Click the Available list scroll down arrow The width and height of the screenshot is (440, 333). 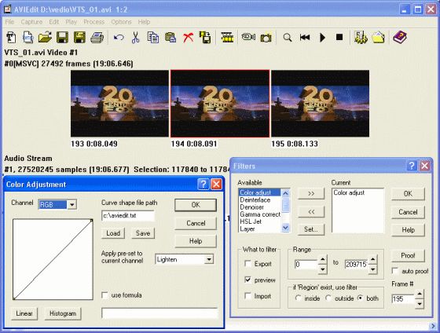click(285, 228)
